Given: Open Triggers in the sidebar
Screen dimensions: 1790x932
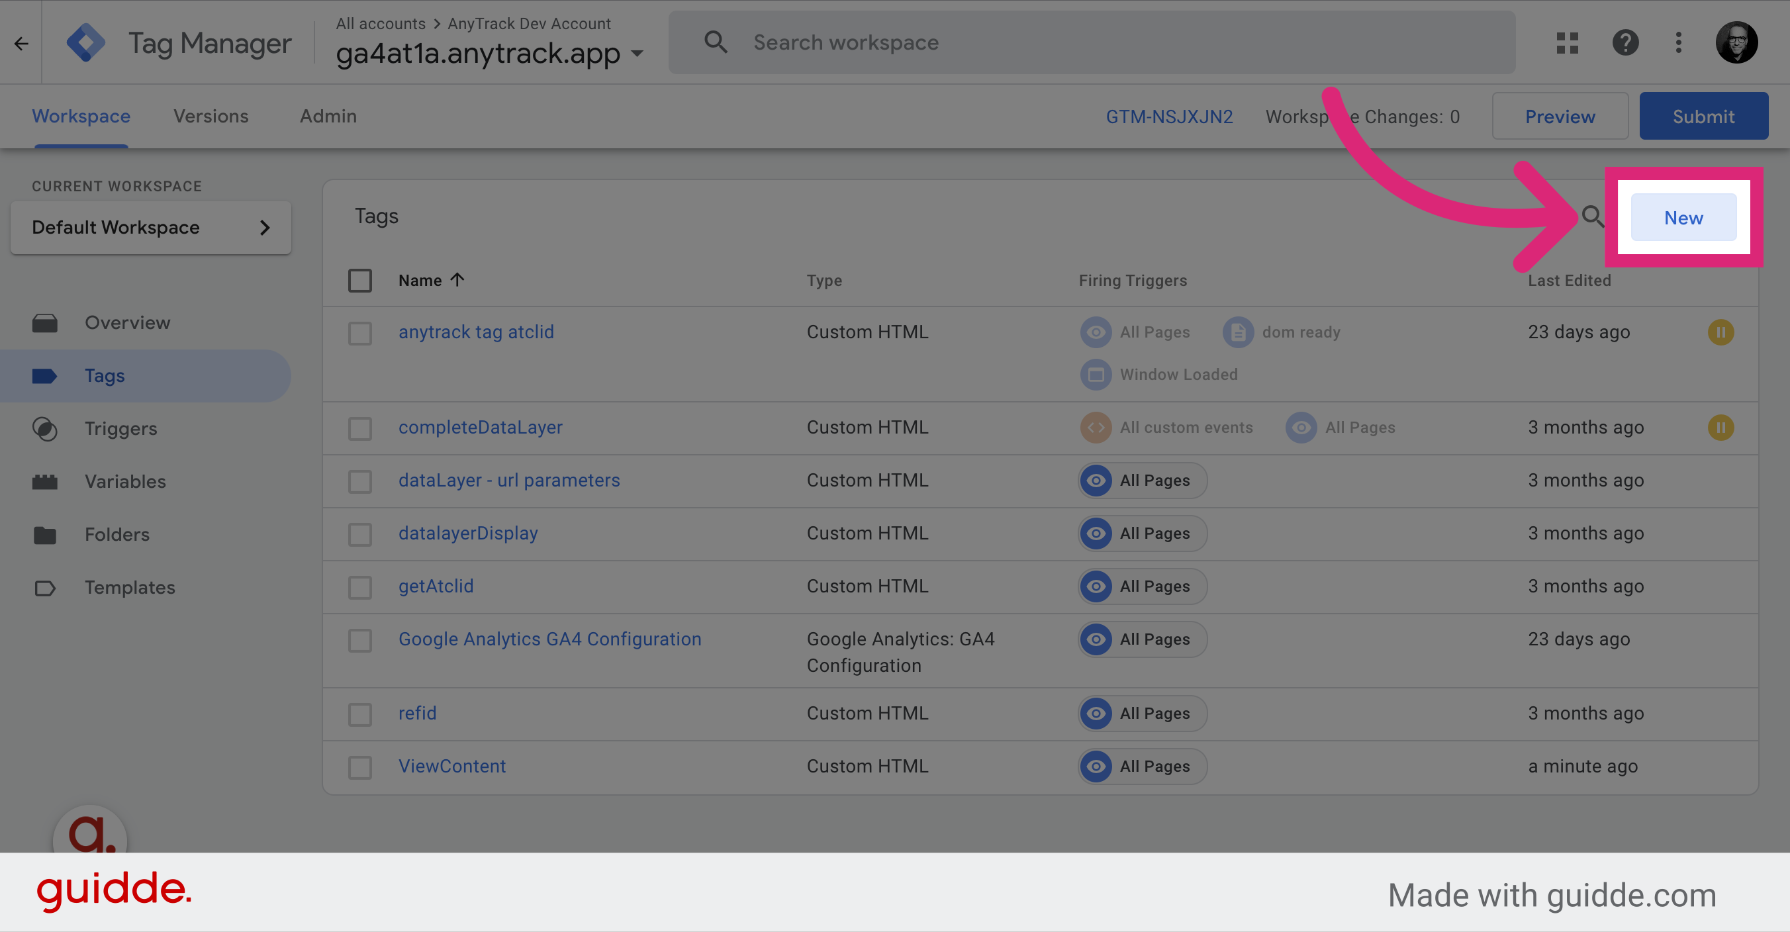Looking at the screenshot, I should click(145, 429).
